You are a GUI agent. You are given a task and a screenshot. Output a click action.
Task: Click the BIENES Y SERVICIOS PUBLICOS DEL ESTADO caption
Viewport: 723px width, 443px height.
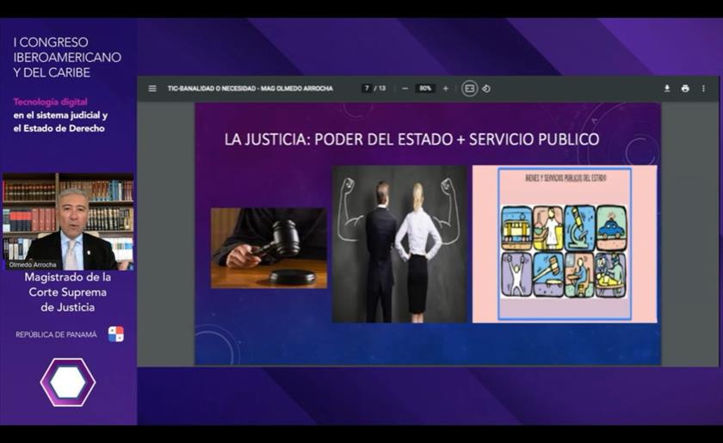pyautogui.click(x=565, y=178)
